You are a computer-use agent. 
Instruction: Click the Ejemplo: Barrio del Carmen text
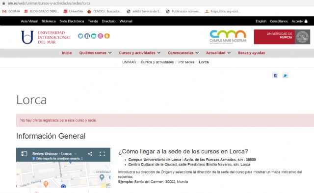[x=153, y=182]
